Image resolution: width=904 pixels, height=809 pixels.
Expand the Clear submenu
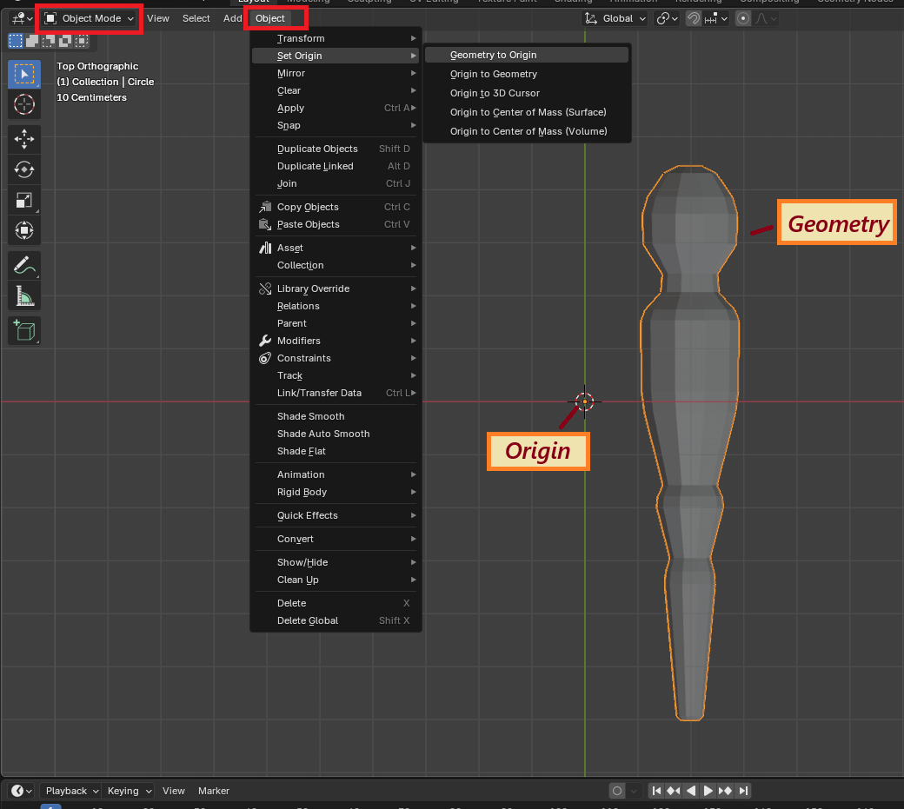coord(336,90)
